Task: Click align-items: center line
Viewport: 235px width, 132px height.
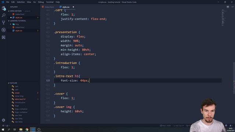Action: click(78, 54)
